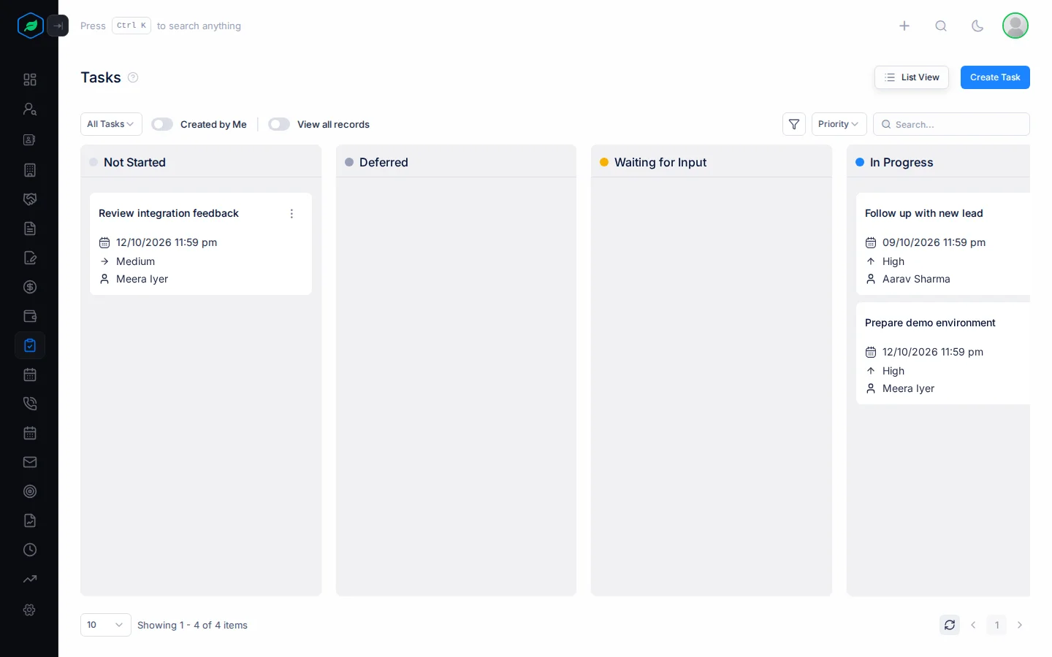
Task: Open the dashboard grid icon in sidebar
Action: tap(30, 80)
